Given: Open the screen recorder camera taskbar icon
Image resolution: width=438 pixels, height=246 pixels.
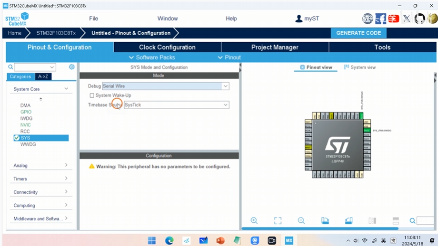Looking at the screenshot, I should tap(272, 240).
